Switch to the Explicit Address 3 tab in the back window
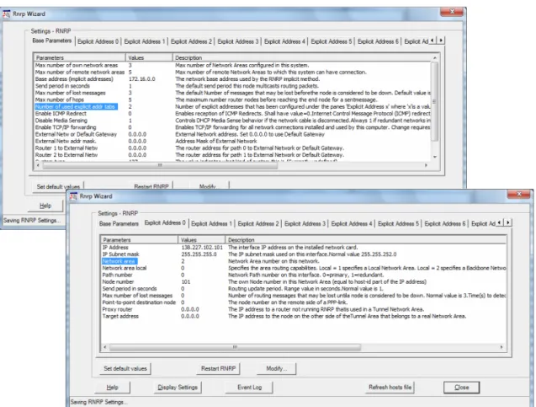 point(238,41)
